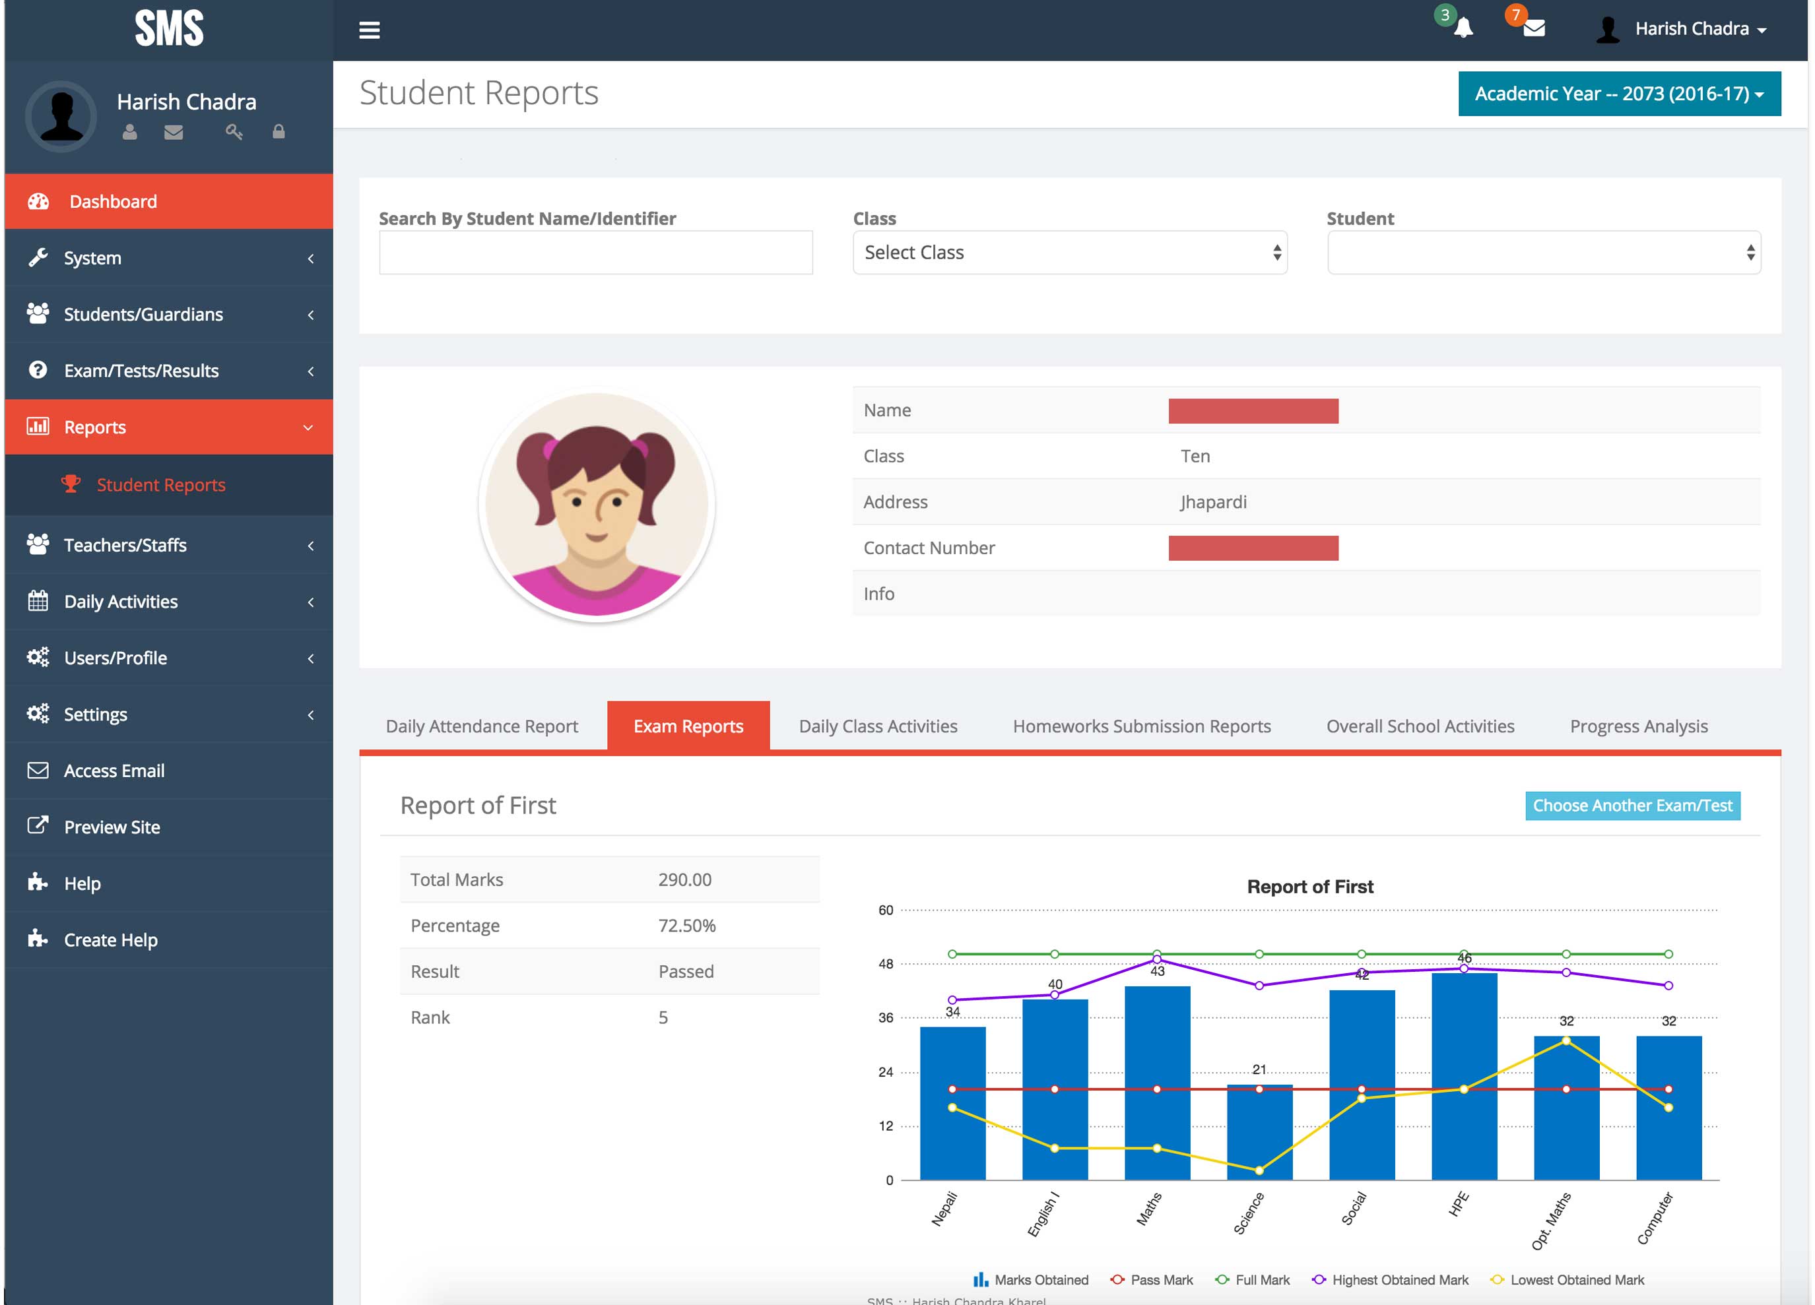Click the Help puzzle icon
This screenshot has height=1305, width=1815.
(38, 883)
